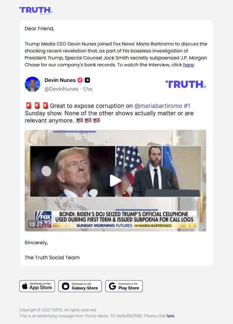Click the TRUTH logo inside the post
The width and height of the screenshot is (233, 324).
tap(186, 84)
